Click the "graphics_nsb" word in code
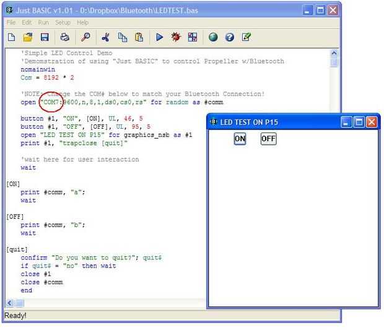 146,135
